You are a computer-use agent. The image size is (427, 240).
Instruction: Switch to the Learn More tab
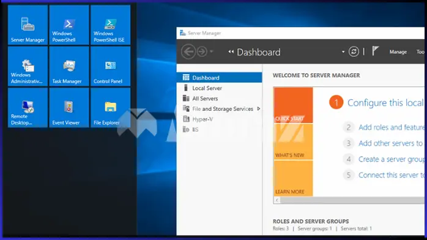293,178
